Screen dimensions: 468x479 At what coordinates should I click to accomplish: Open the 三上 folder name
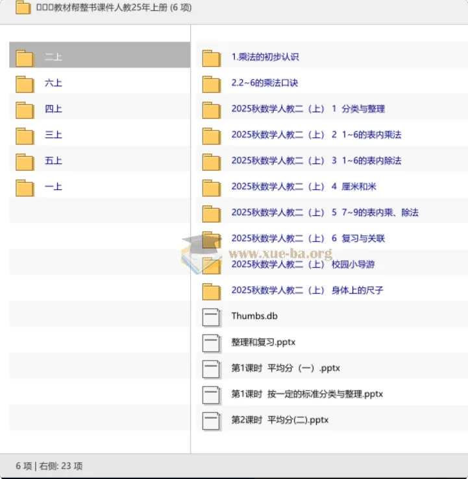(x=53, y=135)
